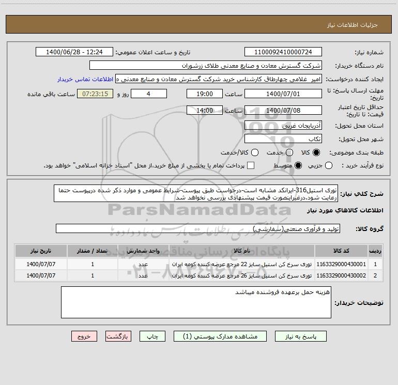Click the general description text box
The height and width of the screenshot is (385, 398).
coord(196,194)
